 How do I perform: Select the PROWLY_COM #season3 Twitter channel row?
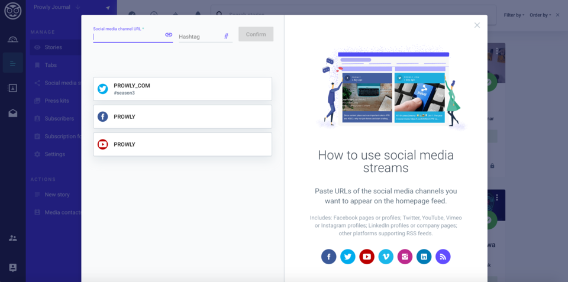click(183, 89)
